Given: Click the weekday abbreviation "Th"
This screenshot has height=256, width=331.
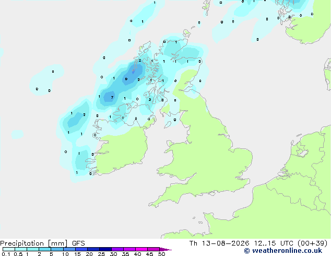Looking at the screenshot, I should click(x=193, y=243).
